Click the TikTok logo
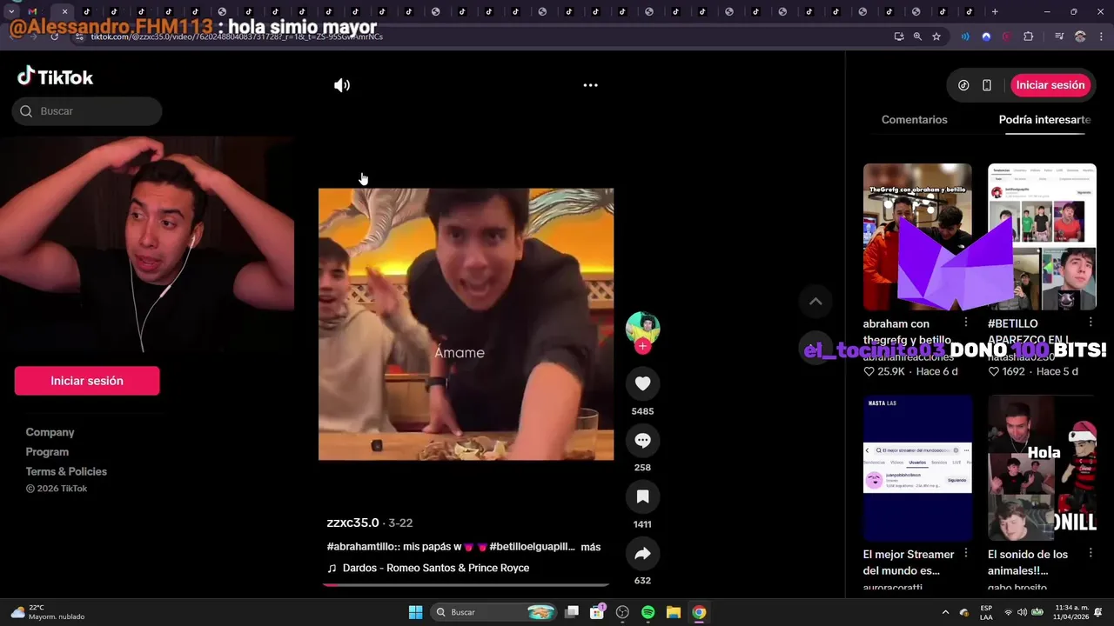This screenshot has width=1114, height=626. 56,77
